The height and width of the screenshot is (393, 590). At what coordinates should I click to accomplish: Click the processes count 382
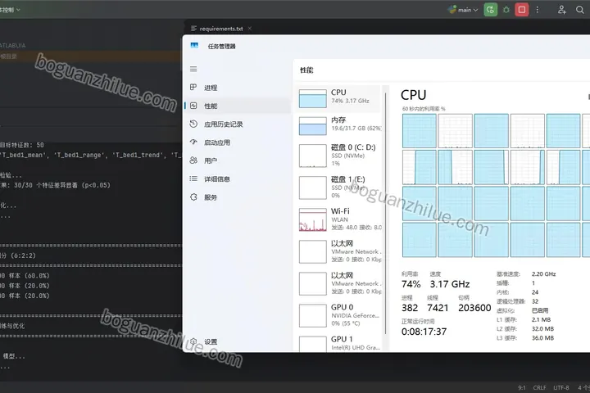click(x=410, y=308)
